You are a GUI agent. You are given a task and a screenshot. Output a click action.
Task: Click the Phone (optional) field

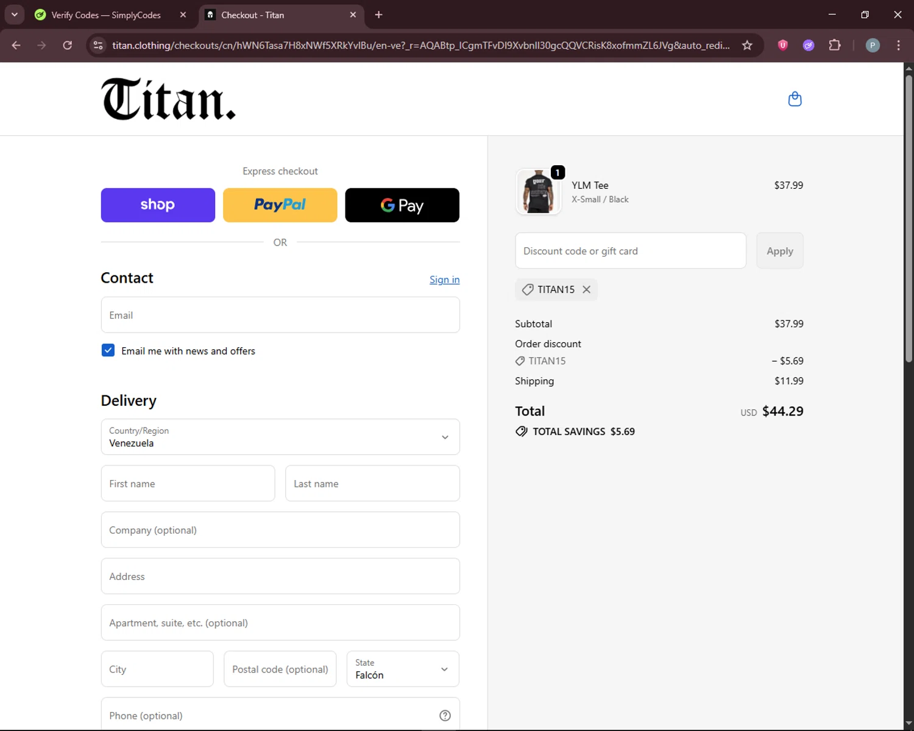(280, 714)
